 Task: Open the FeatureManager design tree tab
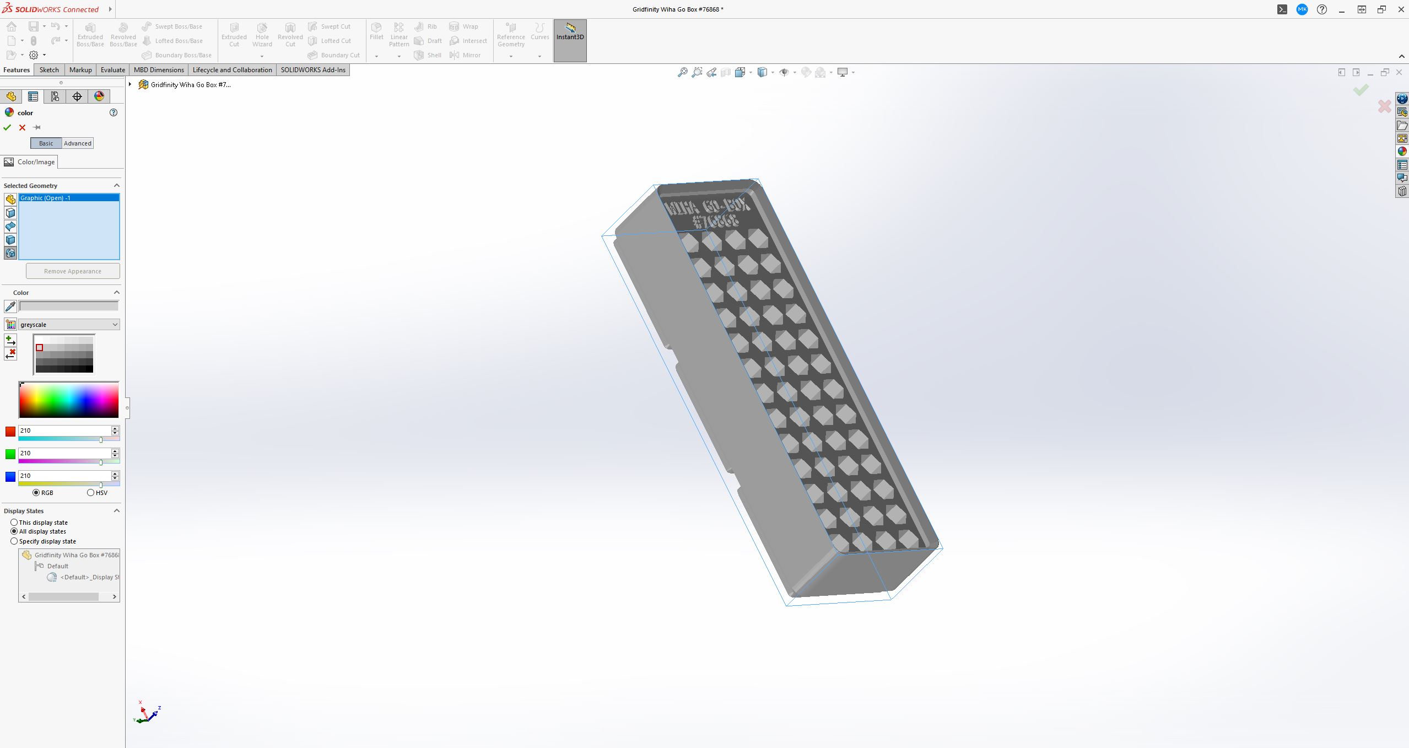coord(11,96)
